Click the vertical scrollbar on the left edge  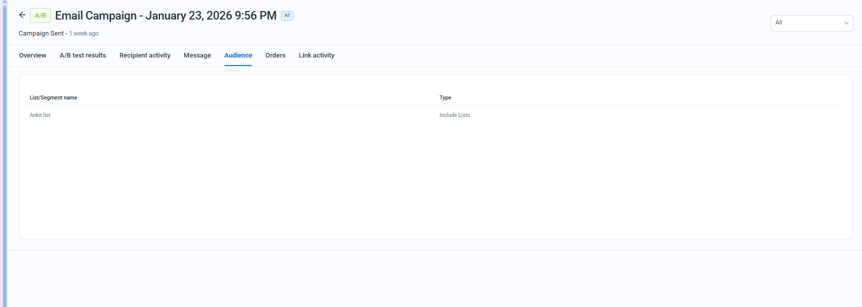pos(4,150)
